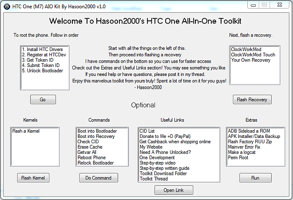Image resolution: width=293 pixels, height=200 pixels.
Task: Select 'Getvar All' command
Action: tap(87, 152)
